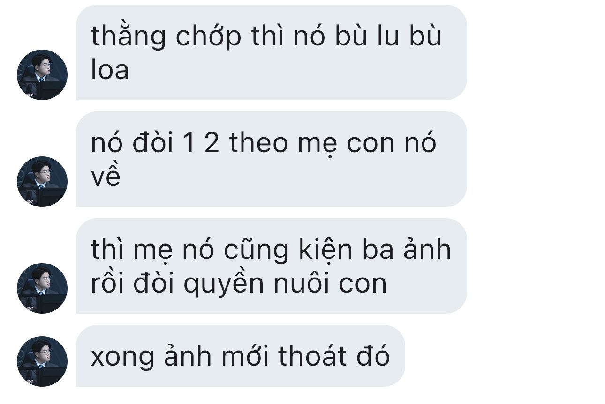The image size is (605, 404).
Task: Click the "thằng chớp thì nó bù lu" bubble
Action: [272, 52]
